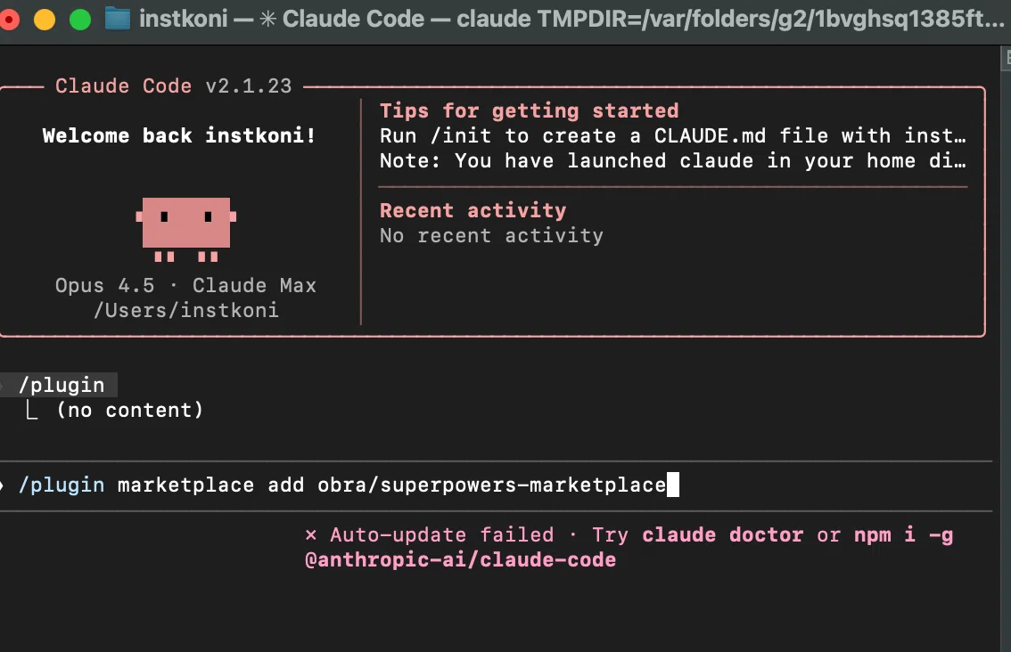Click the asterisk spinner icon in the title

267,20
